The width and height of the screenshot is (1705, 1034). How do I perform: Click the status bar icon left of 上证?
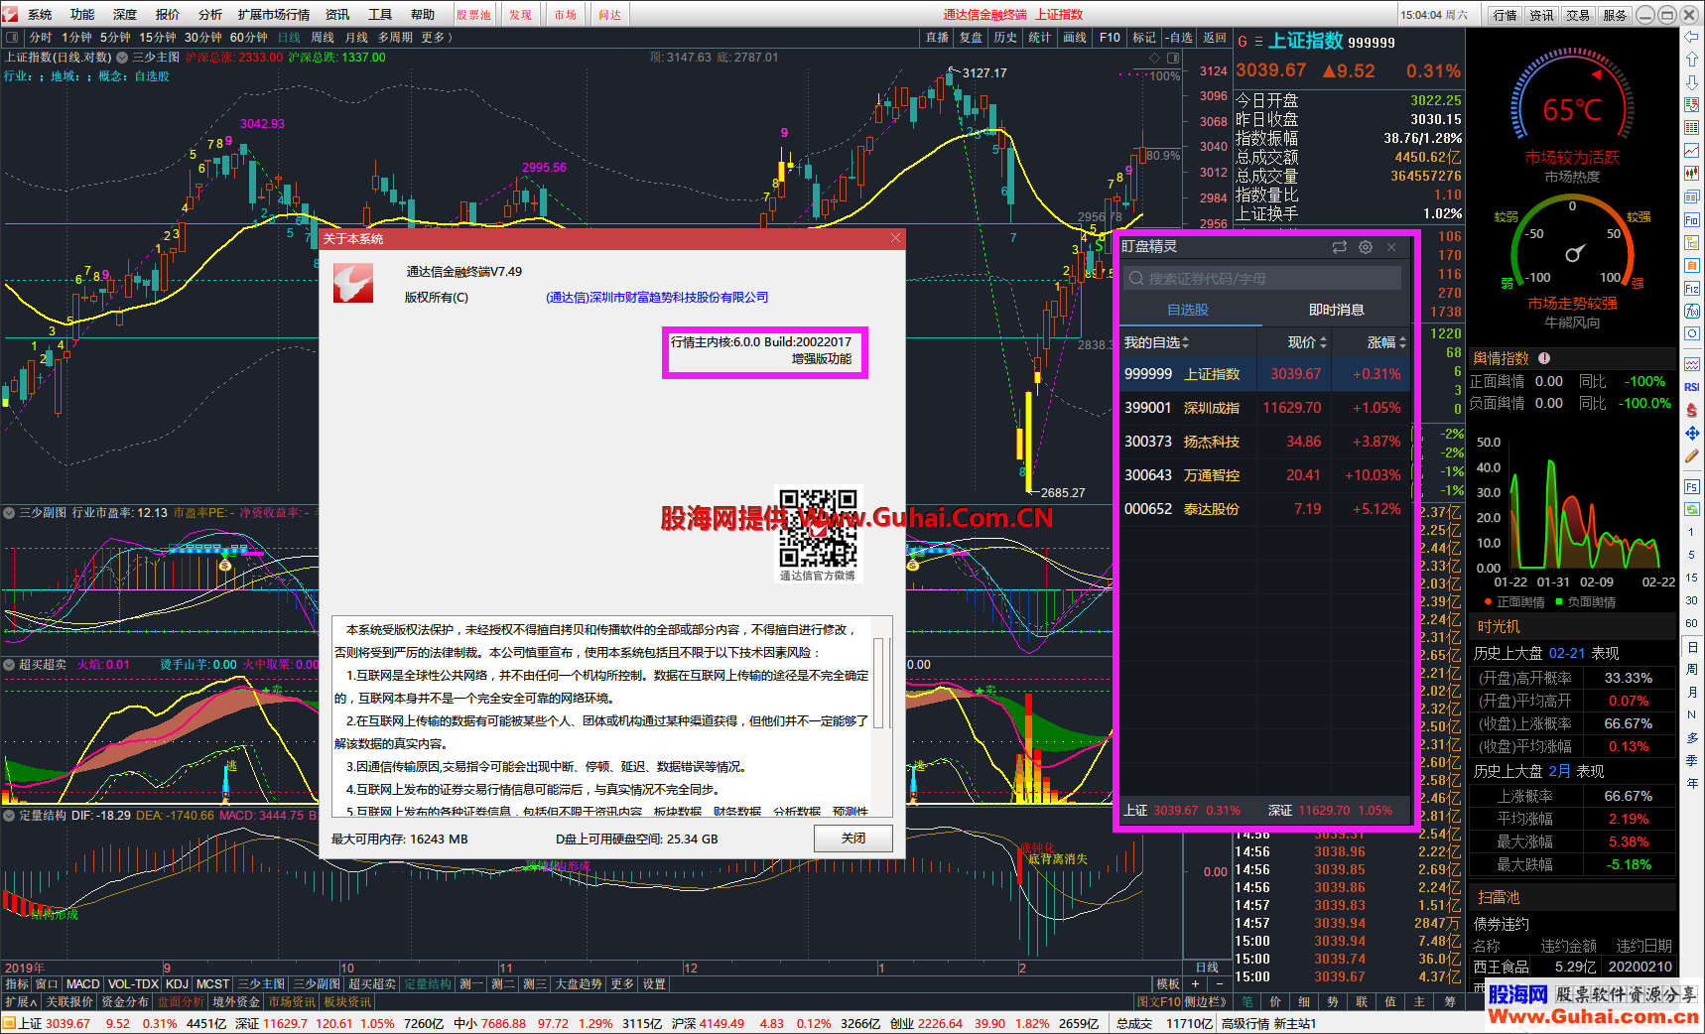9,1023
